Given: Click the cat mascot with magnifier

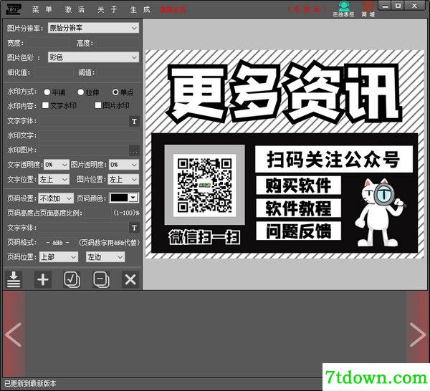Looking at the screenshot, I should coord(380,213).
